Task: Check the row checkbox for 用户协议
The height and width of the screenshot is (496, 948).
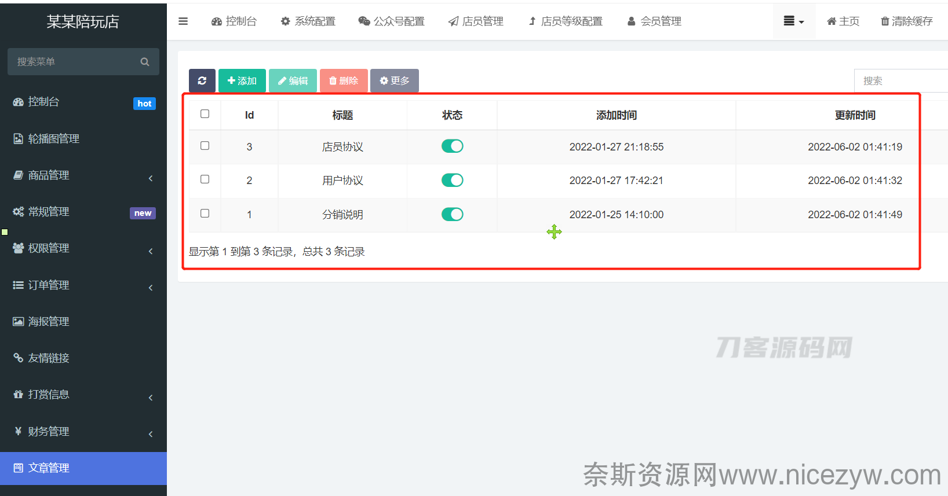Action: (x=205, y=179)
